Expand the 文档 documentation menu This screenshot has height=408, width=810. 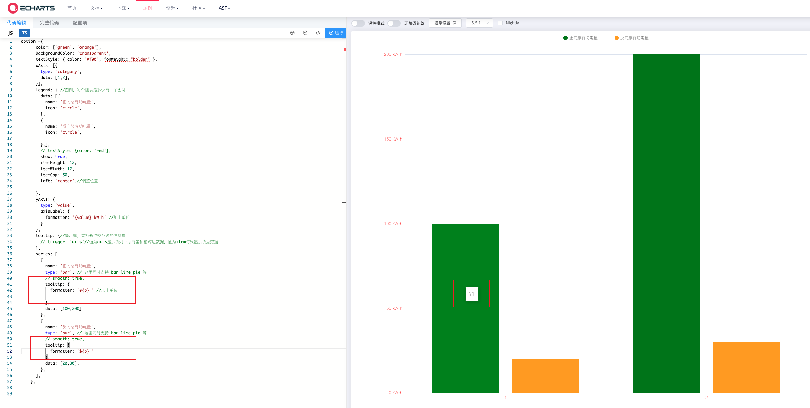click(x=97, y=8)
